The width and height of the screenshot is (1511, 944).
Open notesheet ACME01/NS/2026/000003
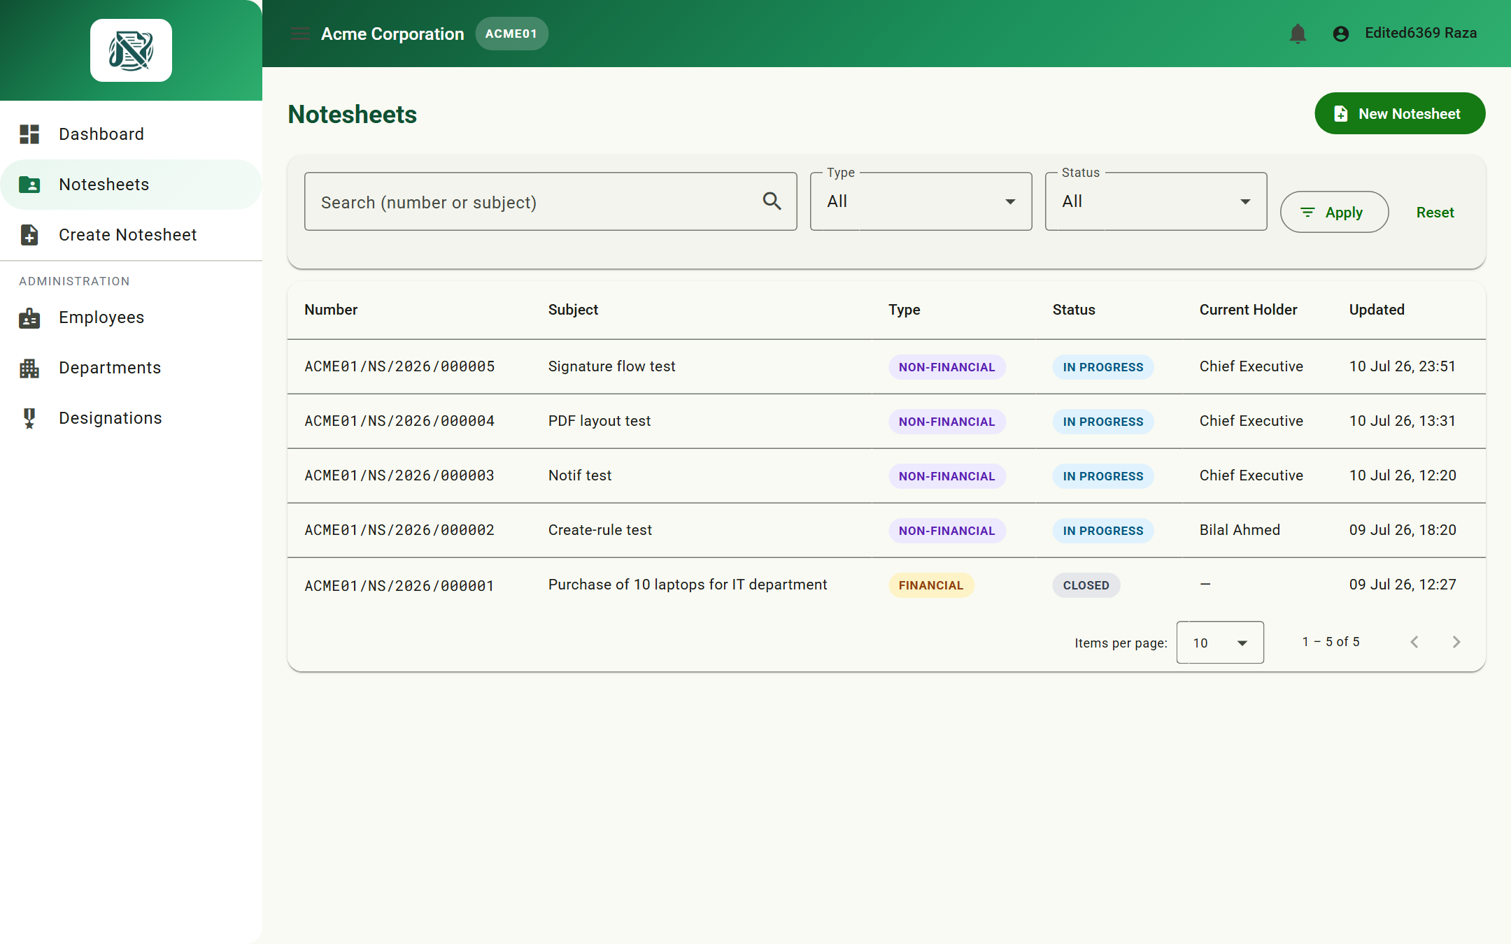tap(399, 475)
